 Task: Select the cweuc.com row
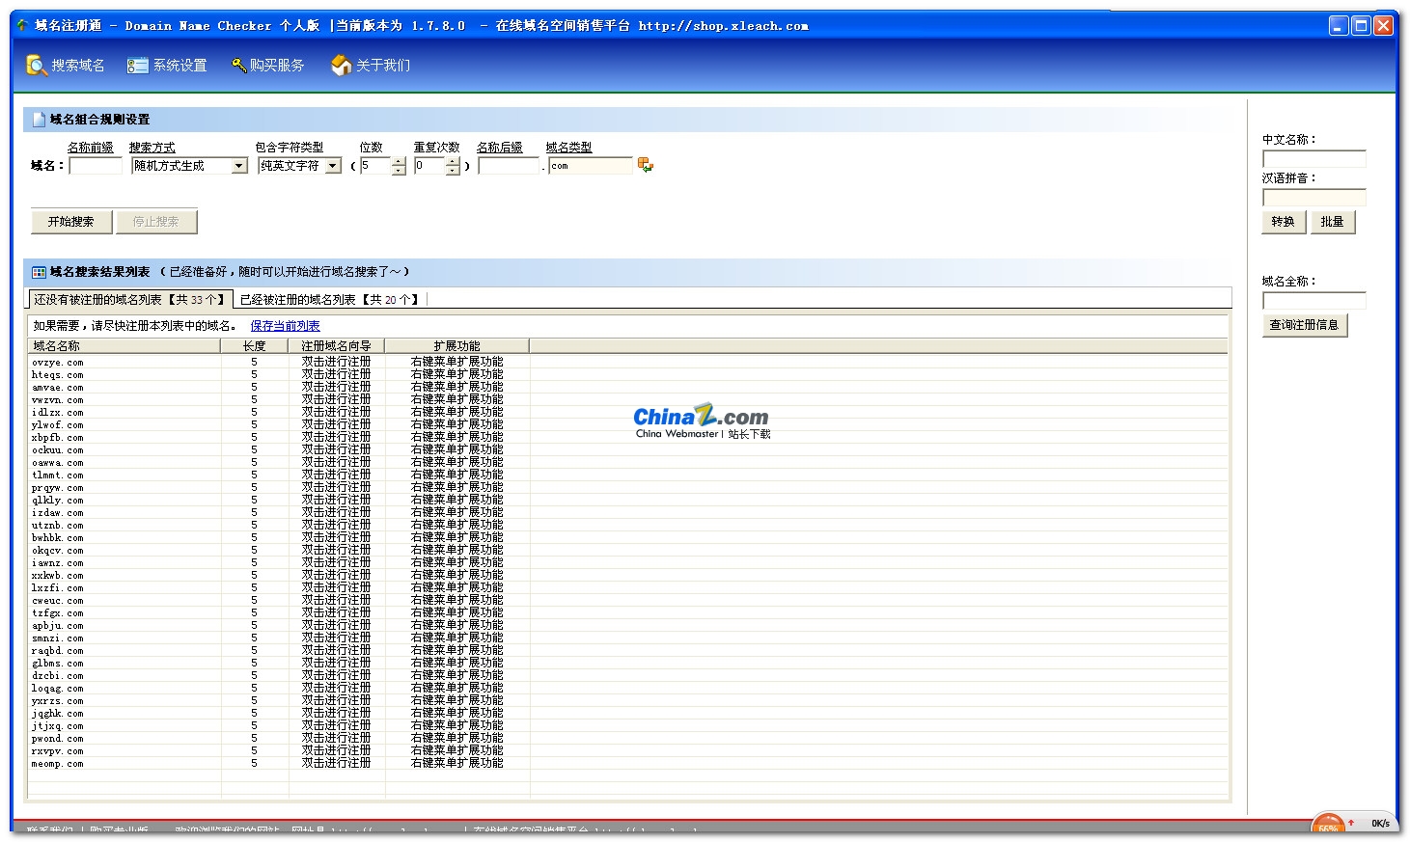(627, 600)
